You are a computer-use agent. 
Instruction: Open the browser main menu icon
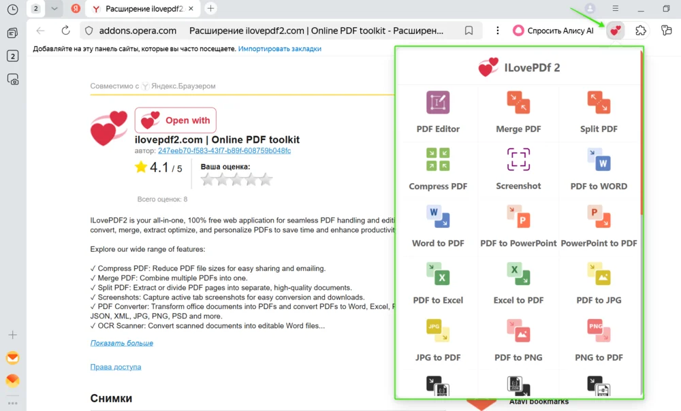[x=616, y=8]
